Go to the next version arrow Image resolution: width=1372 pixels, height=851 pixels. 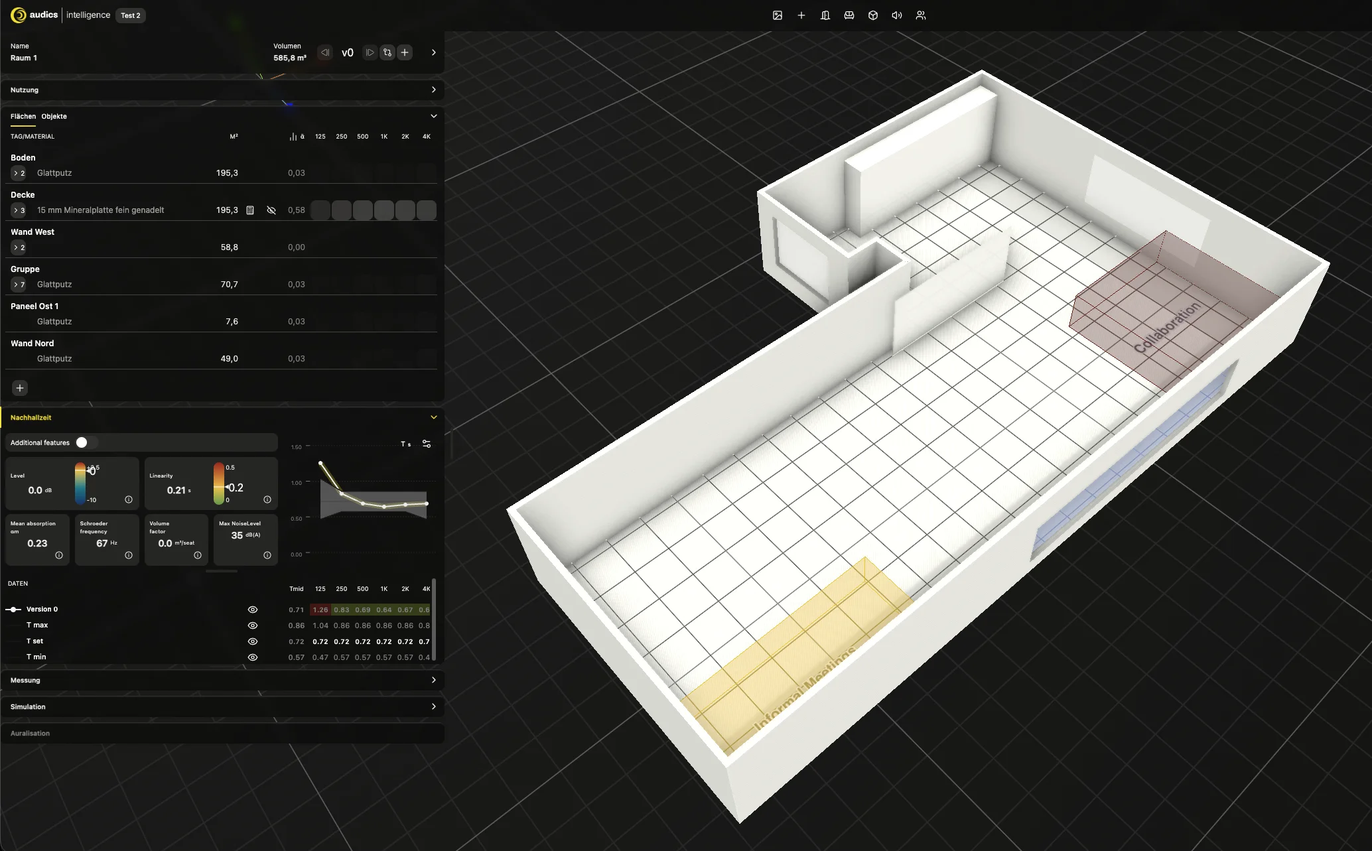pos(370,52)
